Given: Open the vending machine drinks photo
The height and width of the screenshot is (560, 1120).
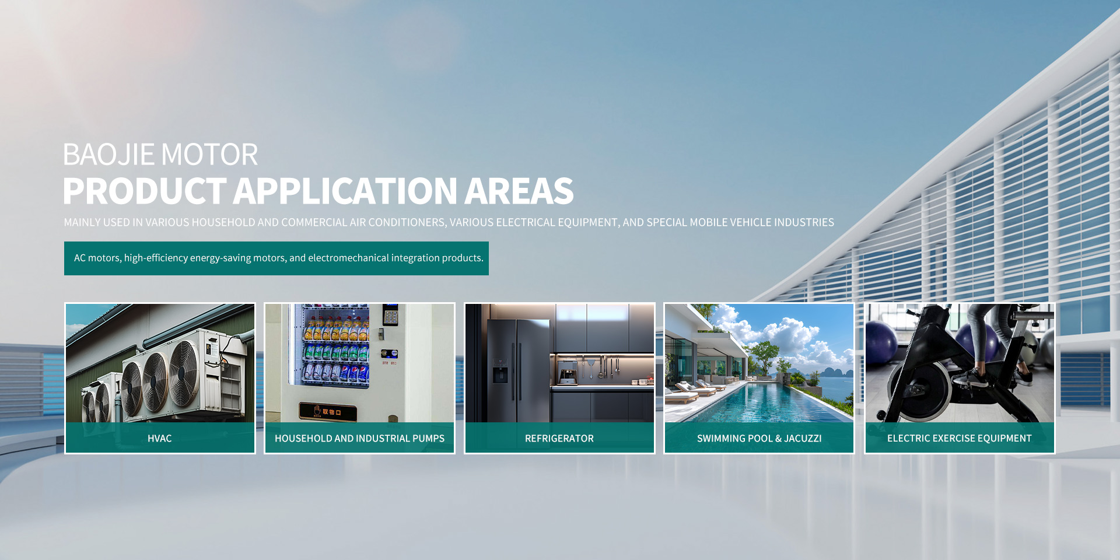Looking at the screenshot, I should coord(359,363).
